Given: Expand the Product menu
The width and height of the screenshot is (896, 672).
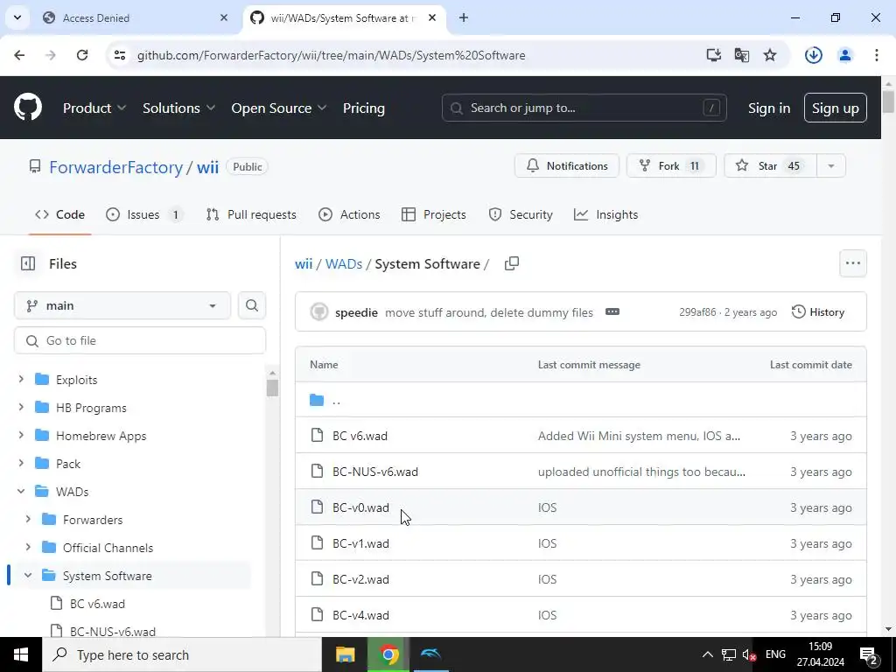Looking at the screenshot, I should pos(94,108).
